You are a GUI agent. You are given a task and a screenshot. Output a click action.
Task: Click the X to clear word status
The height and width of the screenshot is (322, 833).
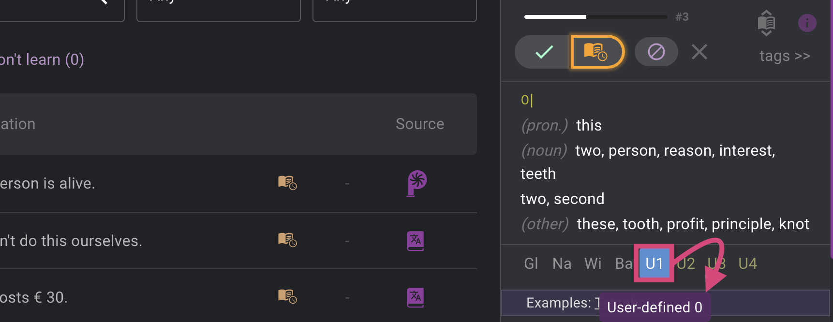click(699, 52)
